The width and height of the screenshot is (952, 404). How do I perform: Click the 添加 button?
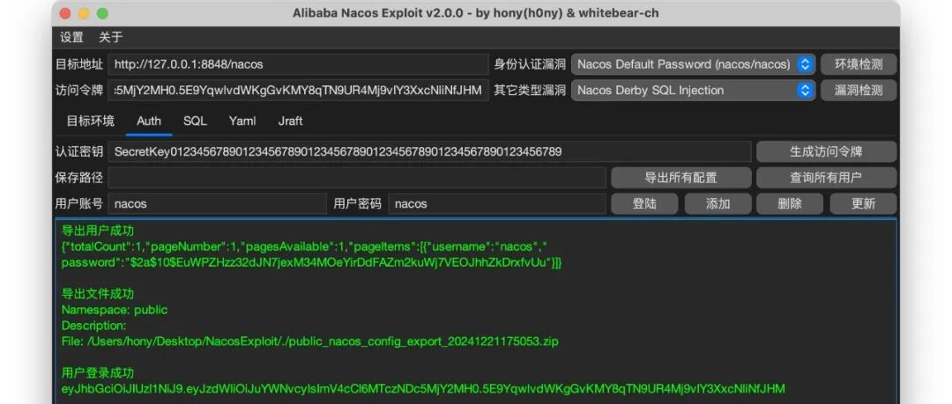(718, 204)
